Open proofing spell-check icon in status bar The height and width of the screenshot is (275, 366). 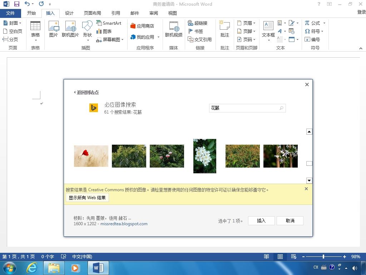coord(64,256)
